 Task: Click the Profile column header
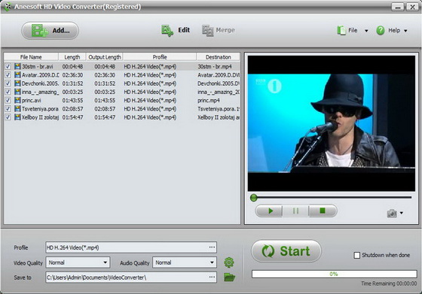(160, 57)
